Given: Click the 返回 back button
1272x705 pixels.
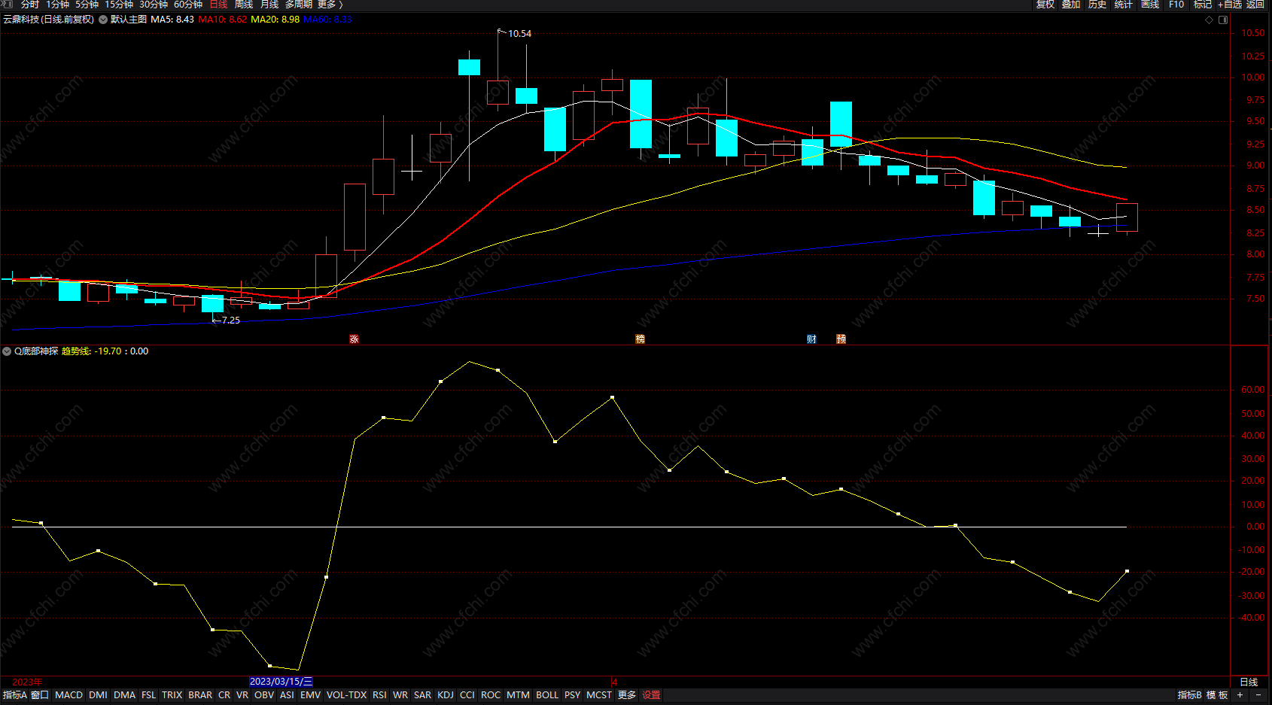Looking at the screenshot, I should (1255, 5).
